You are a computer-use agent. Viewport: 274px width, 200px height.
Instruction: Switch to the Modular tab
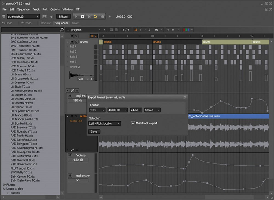[46, 23]
